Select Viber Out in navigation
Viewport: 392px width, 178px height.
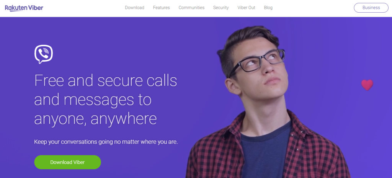pos(246,8)
